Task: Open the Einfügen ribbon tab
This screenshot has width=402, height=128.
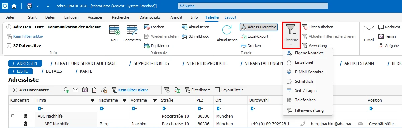Action: pyautogui.click(x=71, y=17)
